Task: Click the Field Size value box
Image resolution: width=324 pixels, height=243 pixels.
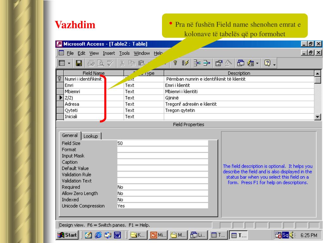Action: (x=163, y=143)
